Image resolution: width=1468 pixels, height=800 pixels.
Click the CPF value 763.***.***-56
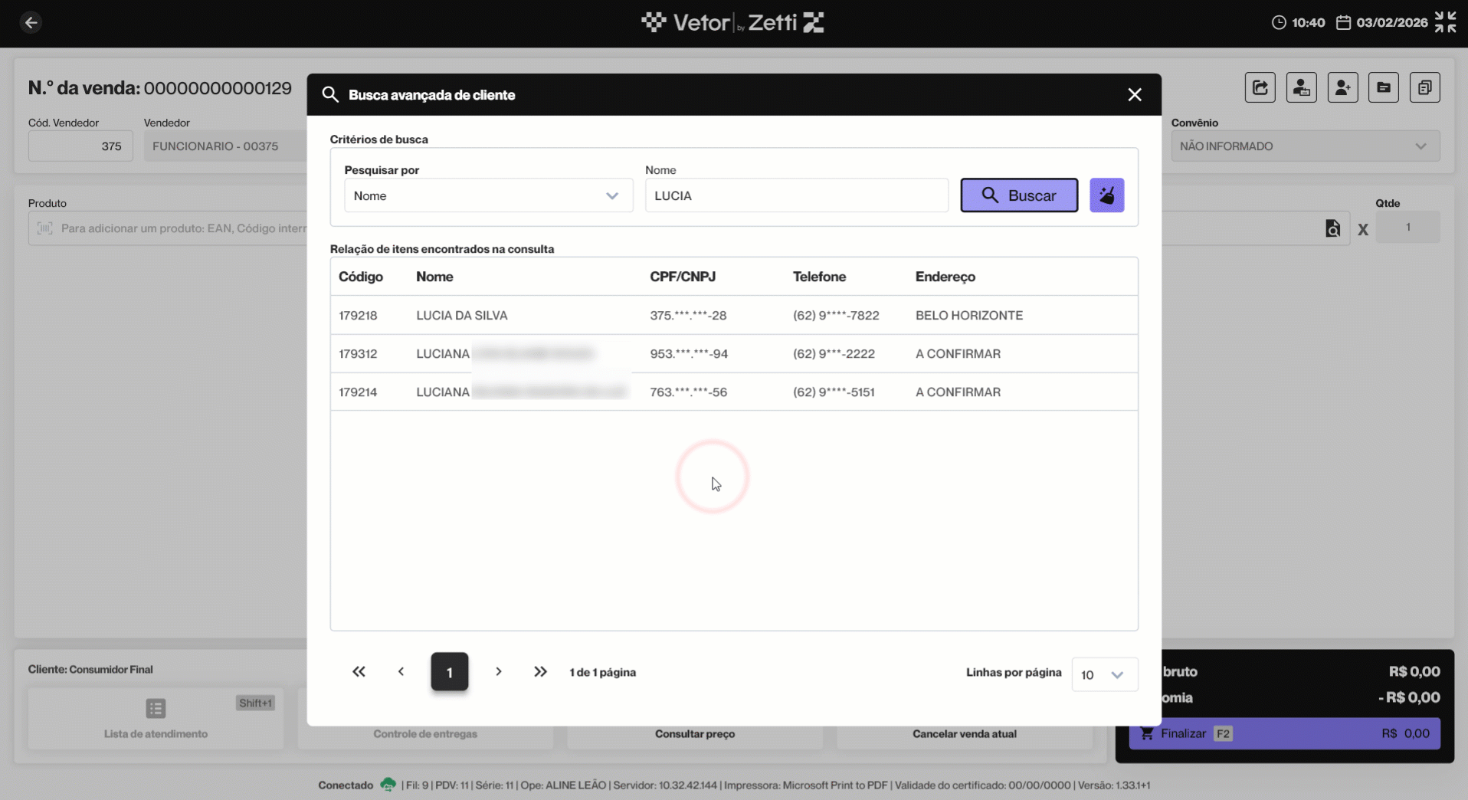689,392
